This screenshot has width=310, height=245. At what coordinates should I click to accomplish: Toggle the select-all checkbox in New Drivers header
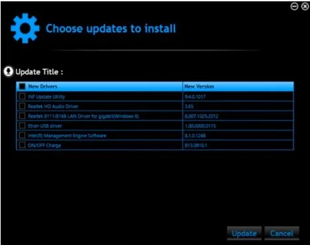(23, 87)
